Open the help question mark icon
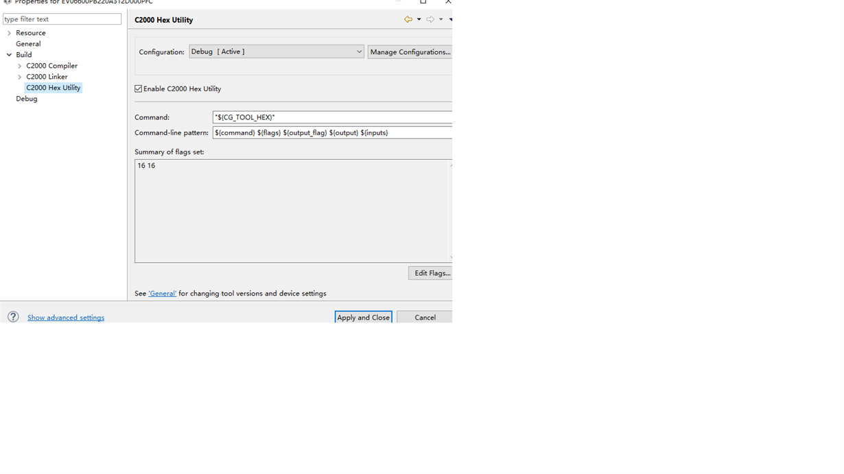Screen dimensions: 844x474 [x=13, y=317]
